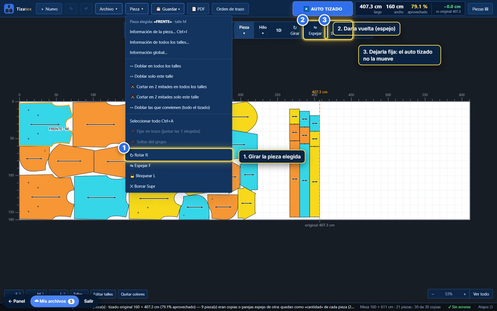This screenshot has height=311, width=497.
Task: Go back using the Panel arrow button
Action: coord(17,301)
